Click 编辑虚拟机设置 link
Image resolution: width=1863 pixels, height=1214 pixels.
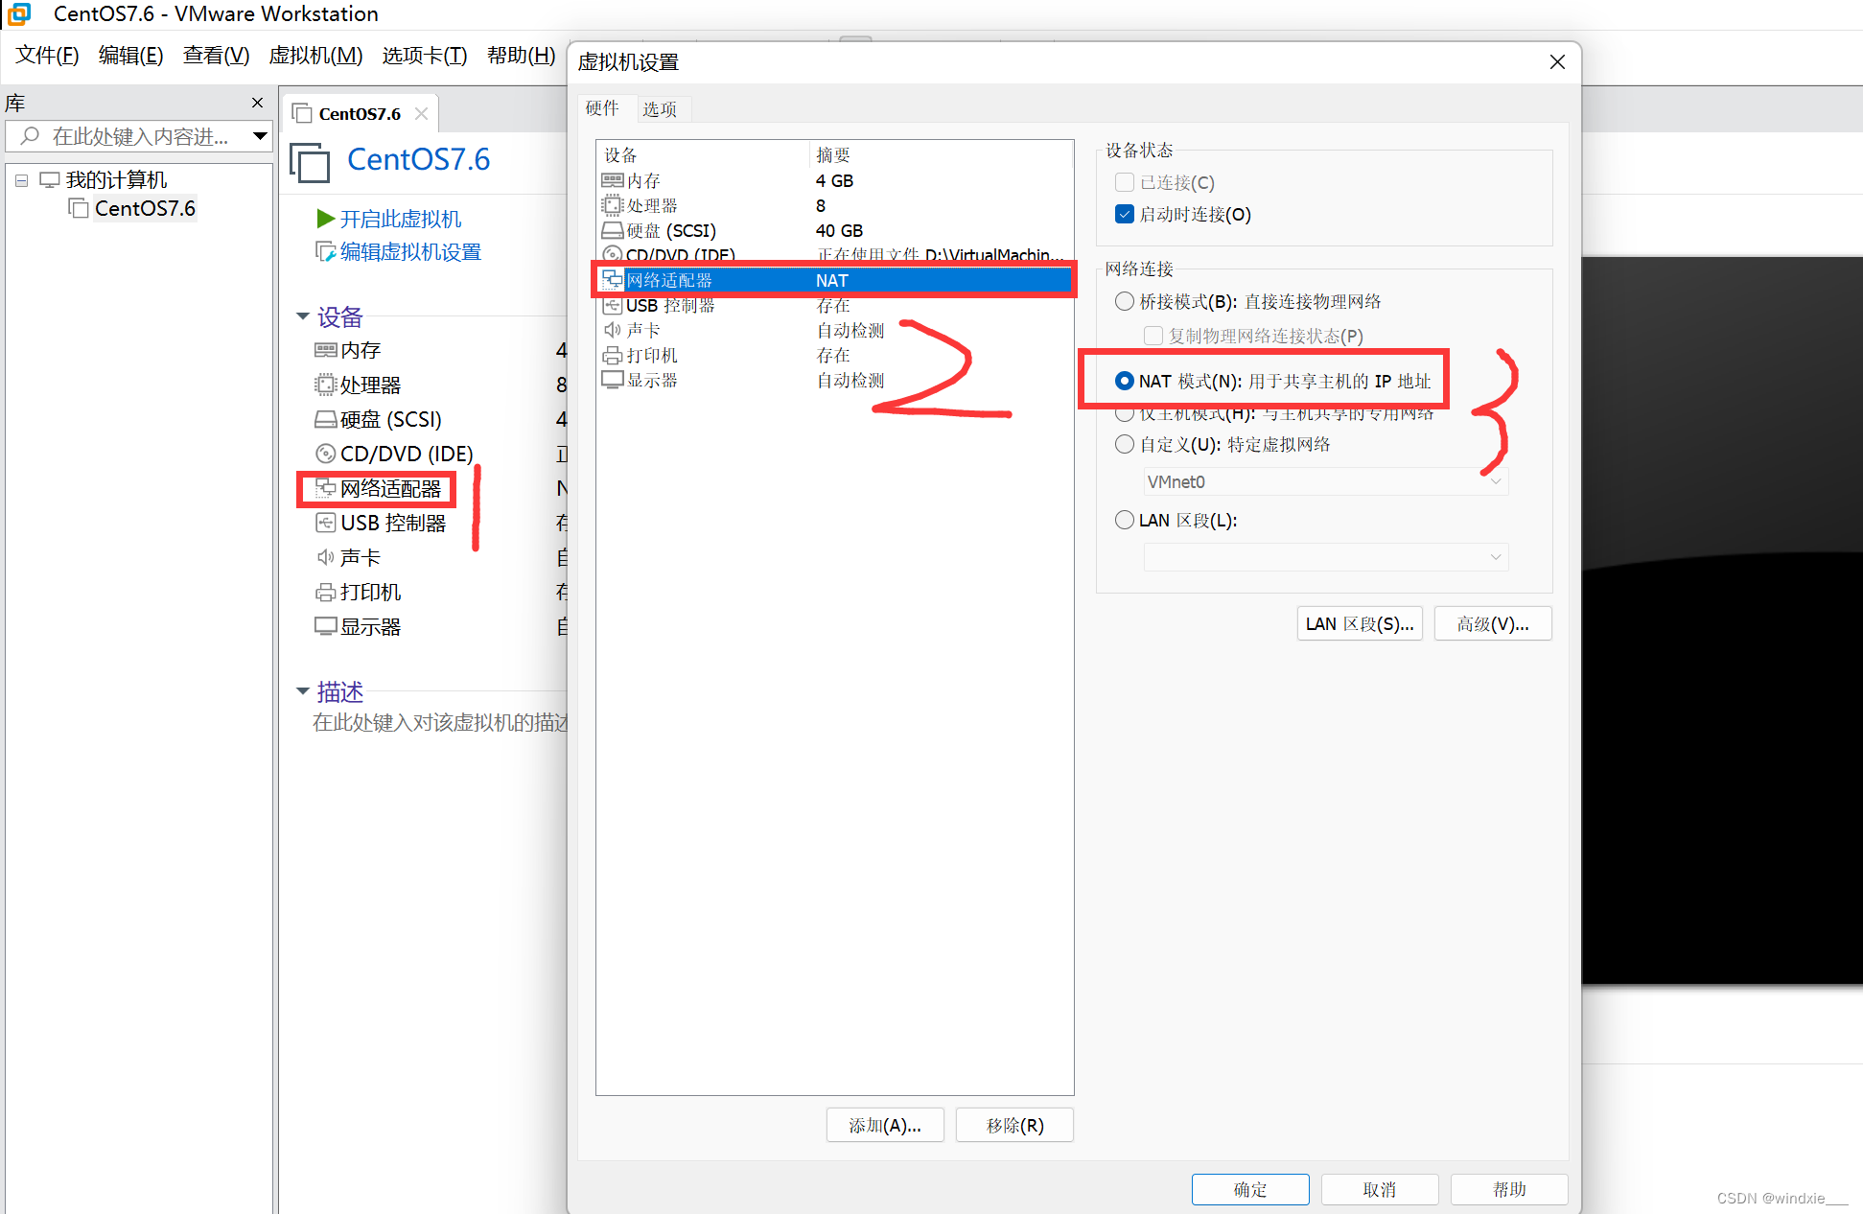(410, 251)
